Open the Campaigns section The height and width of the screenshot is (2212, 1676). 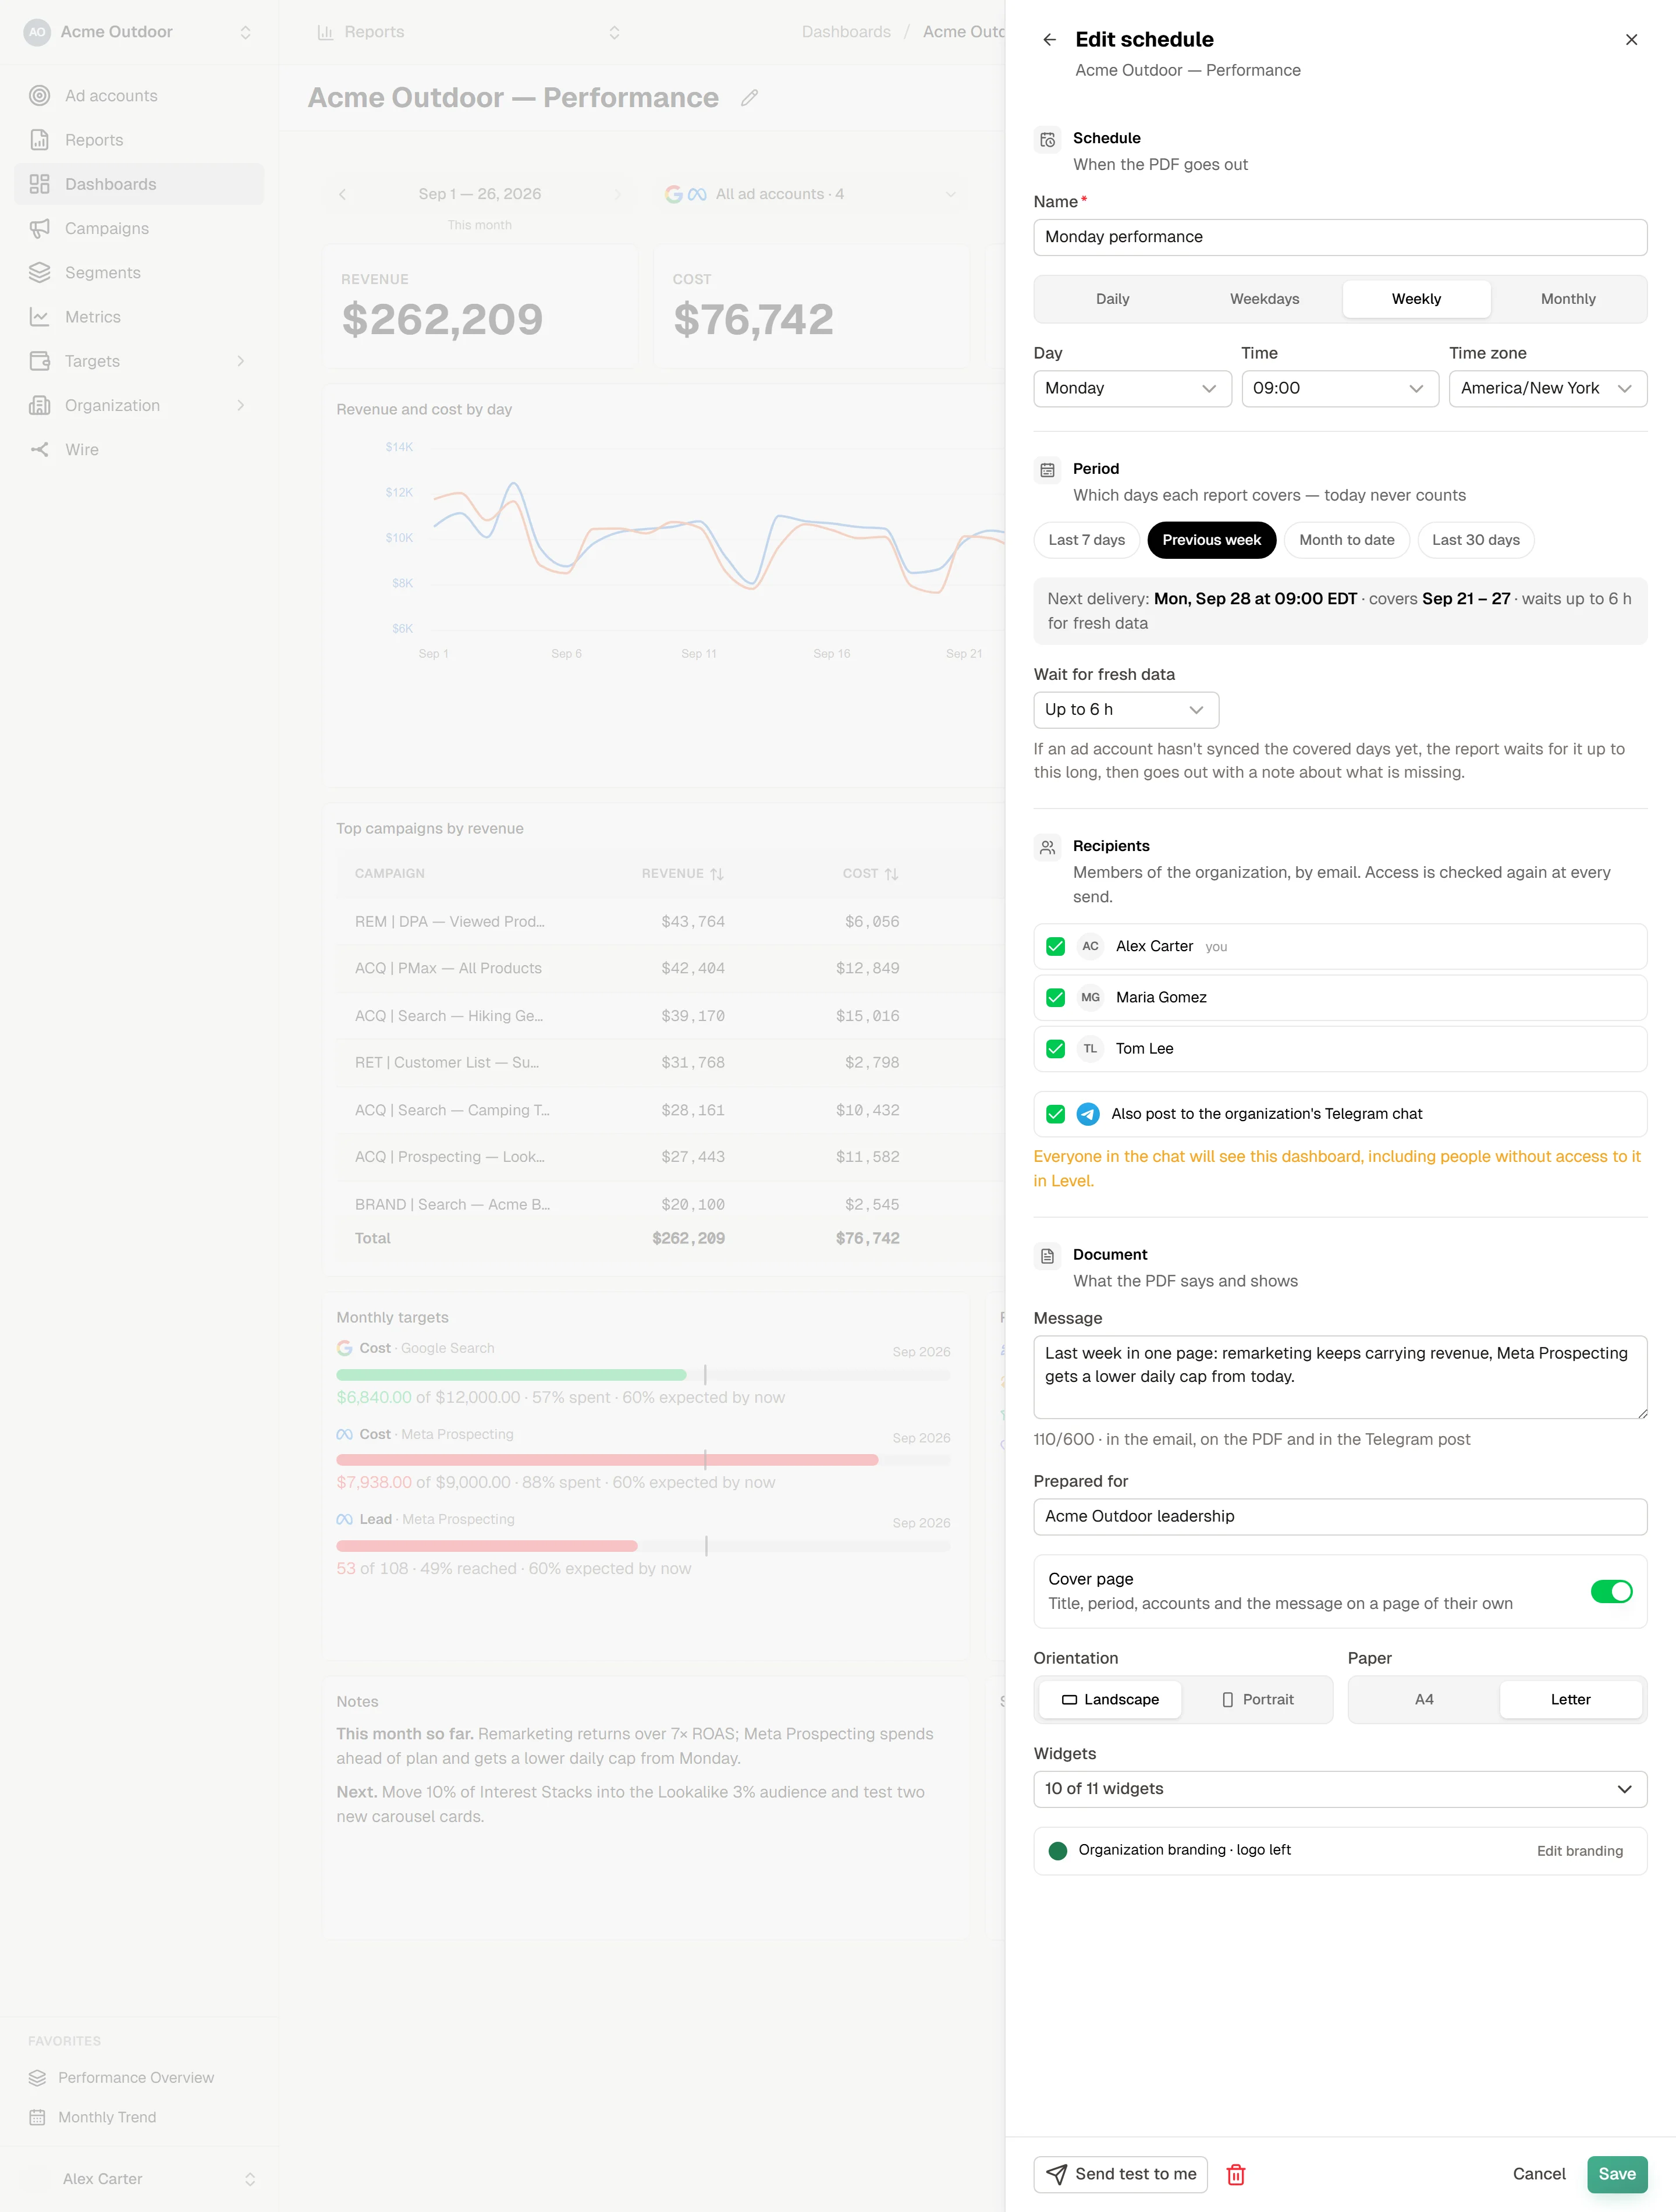(x=140, y=228)
